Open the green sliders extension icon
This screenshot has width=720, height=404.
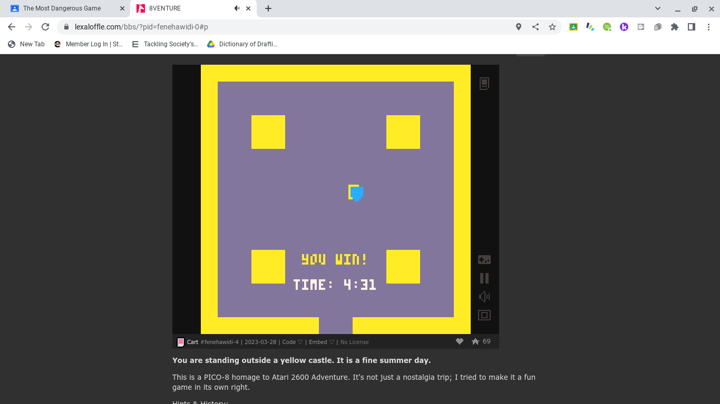tap(607, 27)
